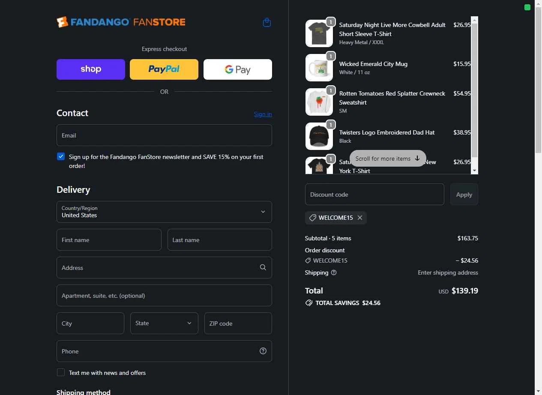
Task: Click the Twisters Dad Hat thumbnail
Action: click(x=319, y=136)
